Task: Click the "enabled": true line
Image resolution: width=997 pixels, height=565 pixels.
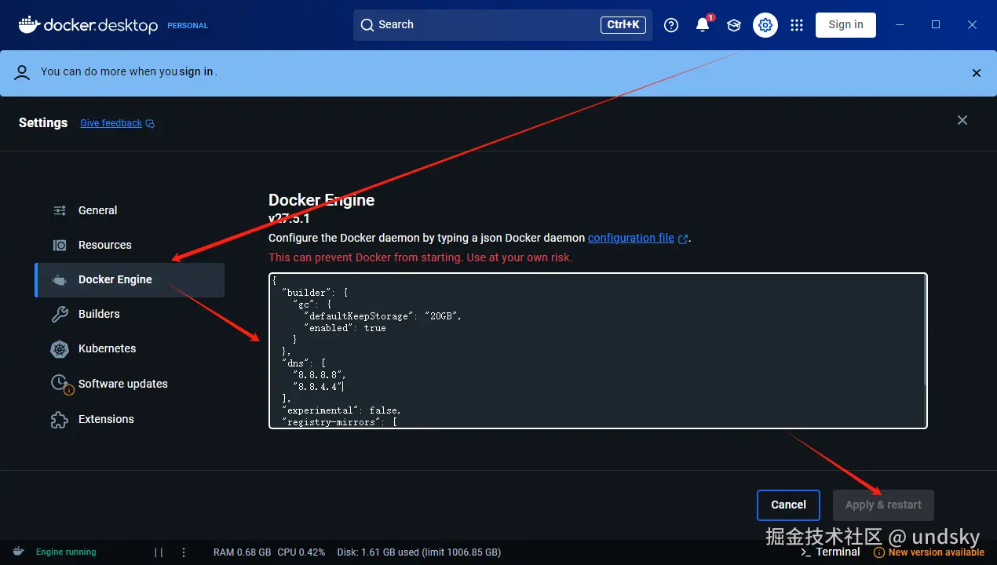Action: [x=345, y=328]
